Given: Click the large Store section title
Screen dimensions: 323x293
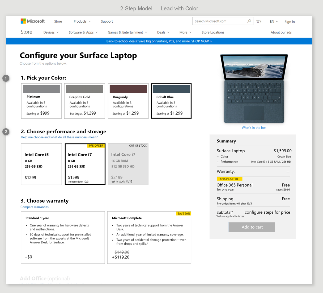Looking at the screenshot, I should pyautogui.click(x=27, y=32).
